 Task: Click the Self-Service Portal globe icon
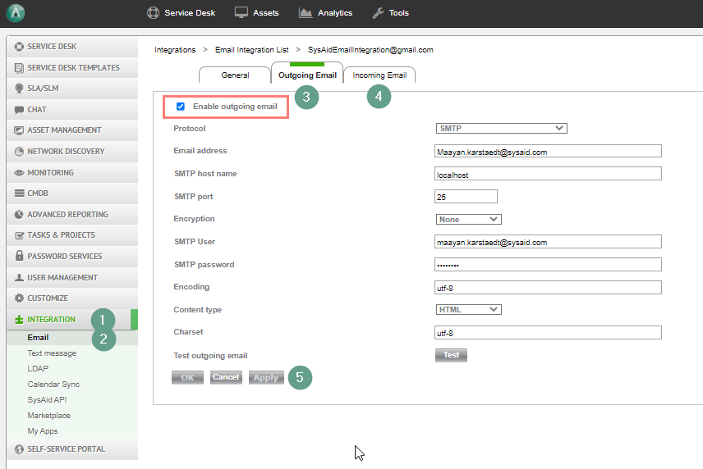(x=19, y=449)
